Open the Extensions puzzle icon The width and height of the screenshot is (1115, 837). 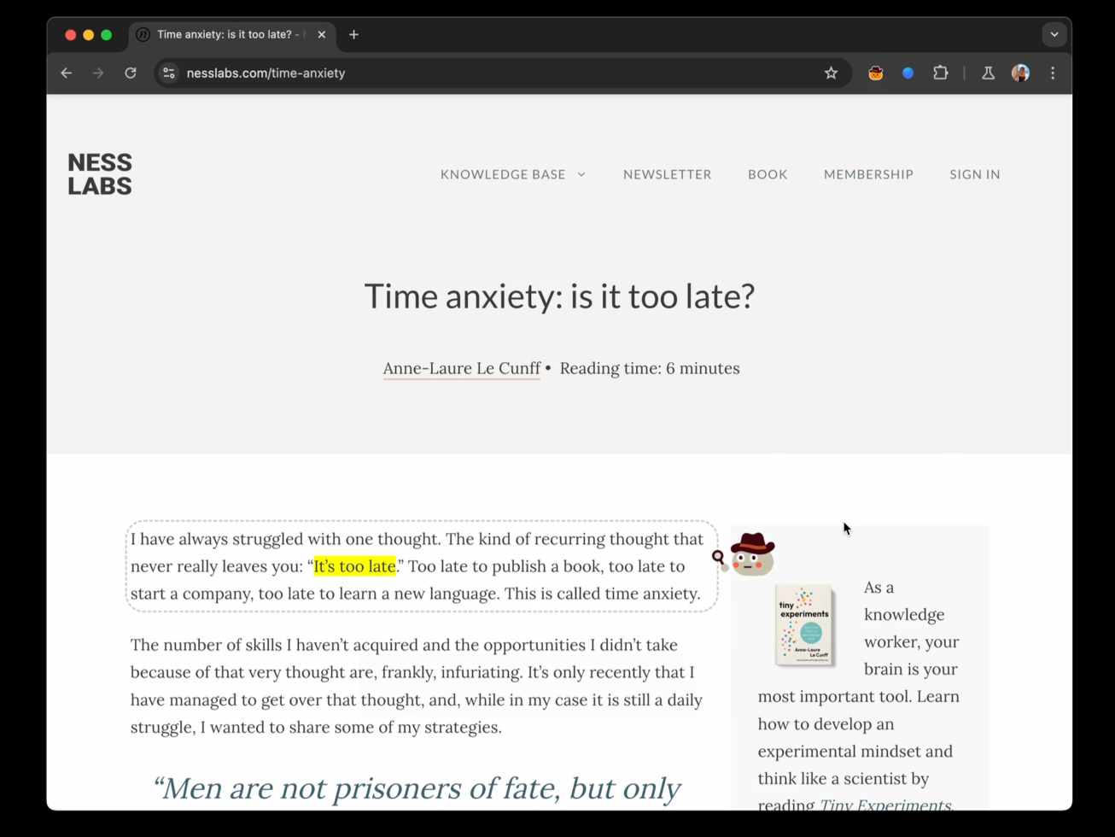(941, 73)
